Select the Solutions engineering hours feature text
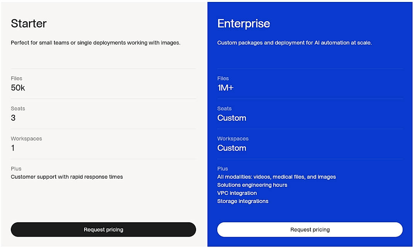413x247 pixels. (252, 185)
